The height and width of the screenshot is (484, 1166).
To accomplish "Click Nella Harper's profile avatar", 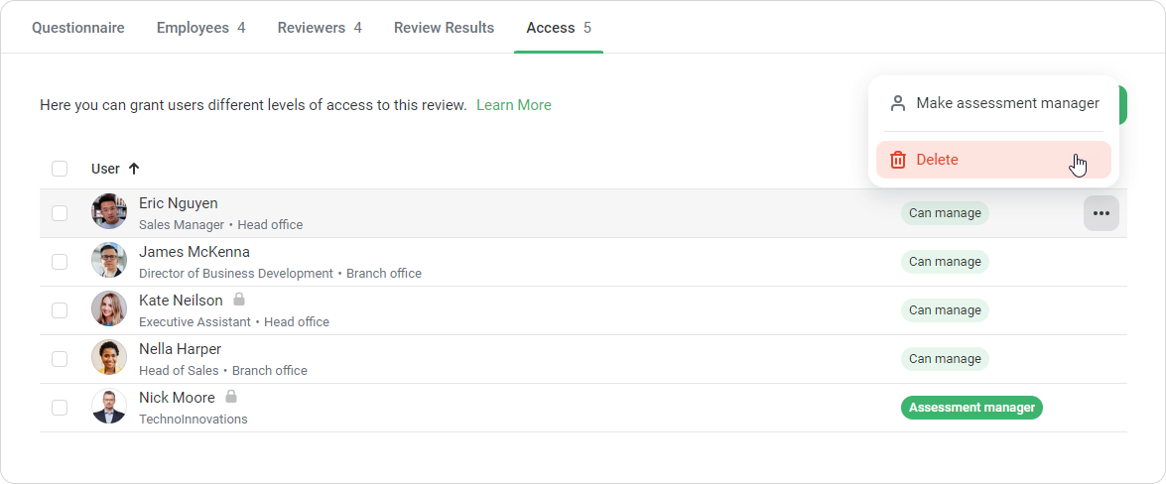I will pyautogui.click(x=109, y=358).
